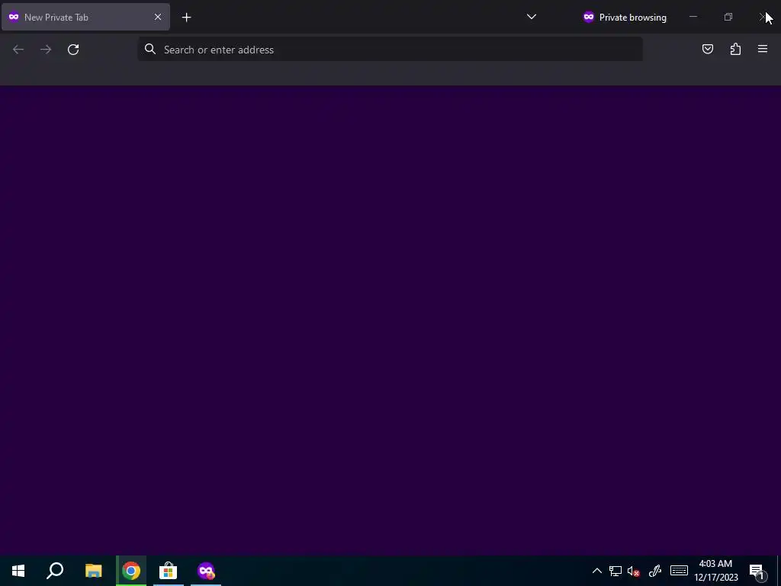Screen dimensions: 781x586
Task: Open the Windows Ink pen tray icon
Action: click(x=654, y=571)
